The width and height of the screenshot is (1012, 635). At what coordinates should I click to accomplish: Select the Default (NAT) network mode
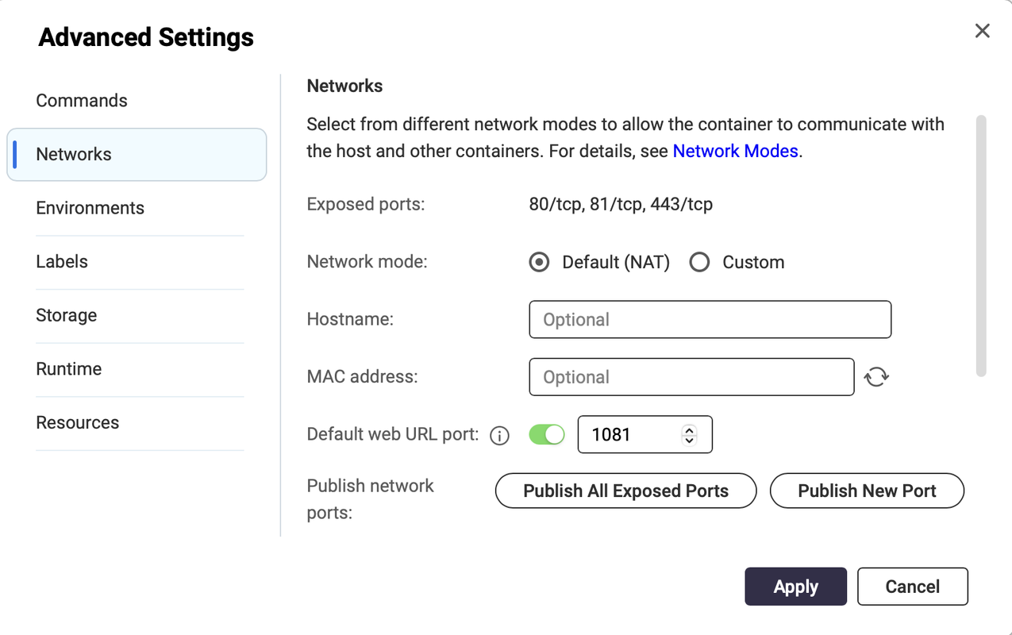coord(540,262)
